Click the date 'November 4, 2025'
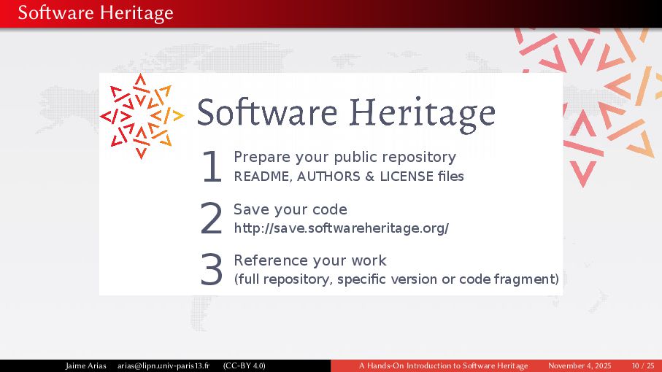662x372 pixels. pos(580,365)
